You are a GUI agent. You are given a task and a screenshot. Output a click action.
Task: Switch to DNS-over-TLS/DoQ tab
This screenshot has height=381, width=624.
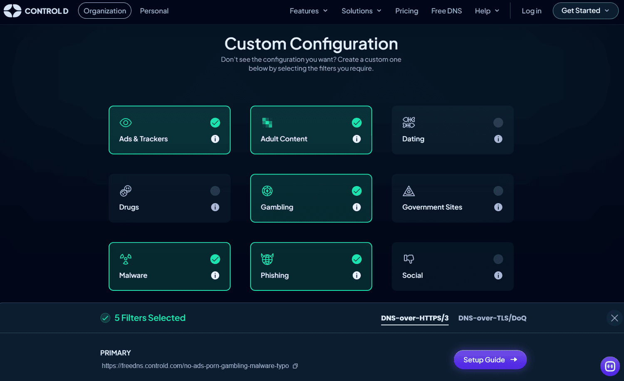tap(492, 318)
